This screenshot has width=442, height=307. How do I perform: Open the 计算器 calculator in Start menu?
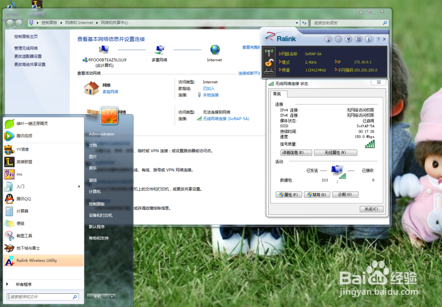click(x=21, y=211)
